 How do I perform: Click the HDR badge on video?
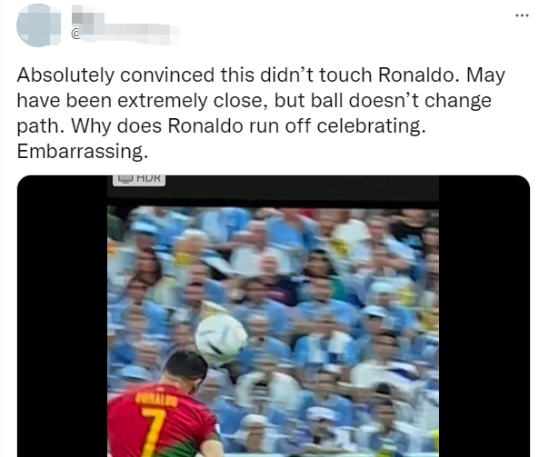coord(139,180)
